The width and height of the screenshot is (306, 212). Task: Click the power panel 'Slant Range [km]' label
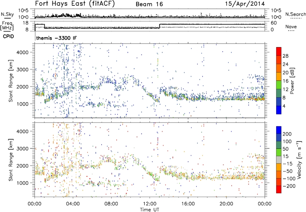click(x=11, y=81)
